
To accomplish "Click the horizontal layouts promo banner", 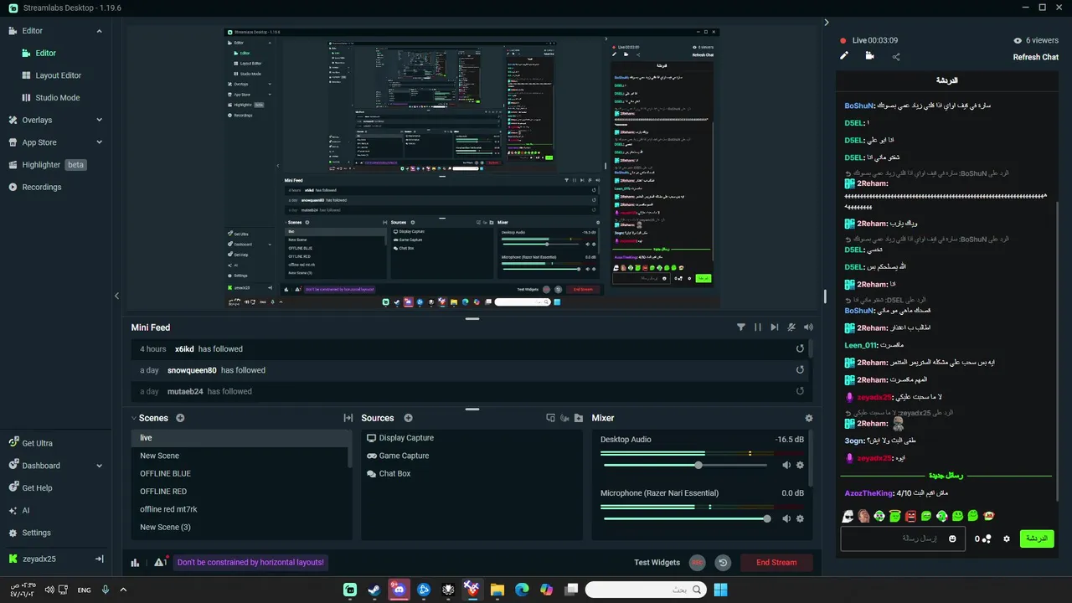I will tap(250, 562).
